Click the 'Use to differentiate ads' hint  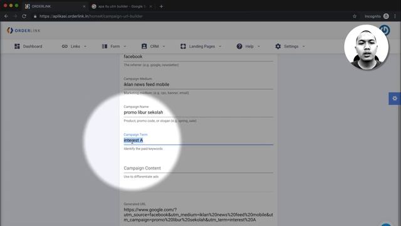pyautogui.click(x=141, y=176)
